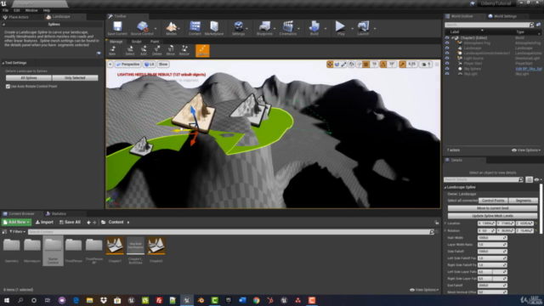Open the Marketplace icon
The image size is (544, 306).
pyautogui.click(x=214, y=28)
